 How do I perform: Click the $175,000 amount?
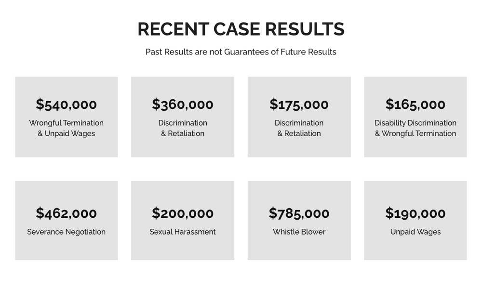tap(299, 104)
